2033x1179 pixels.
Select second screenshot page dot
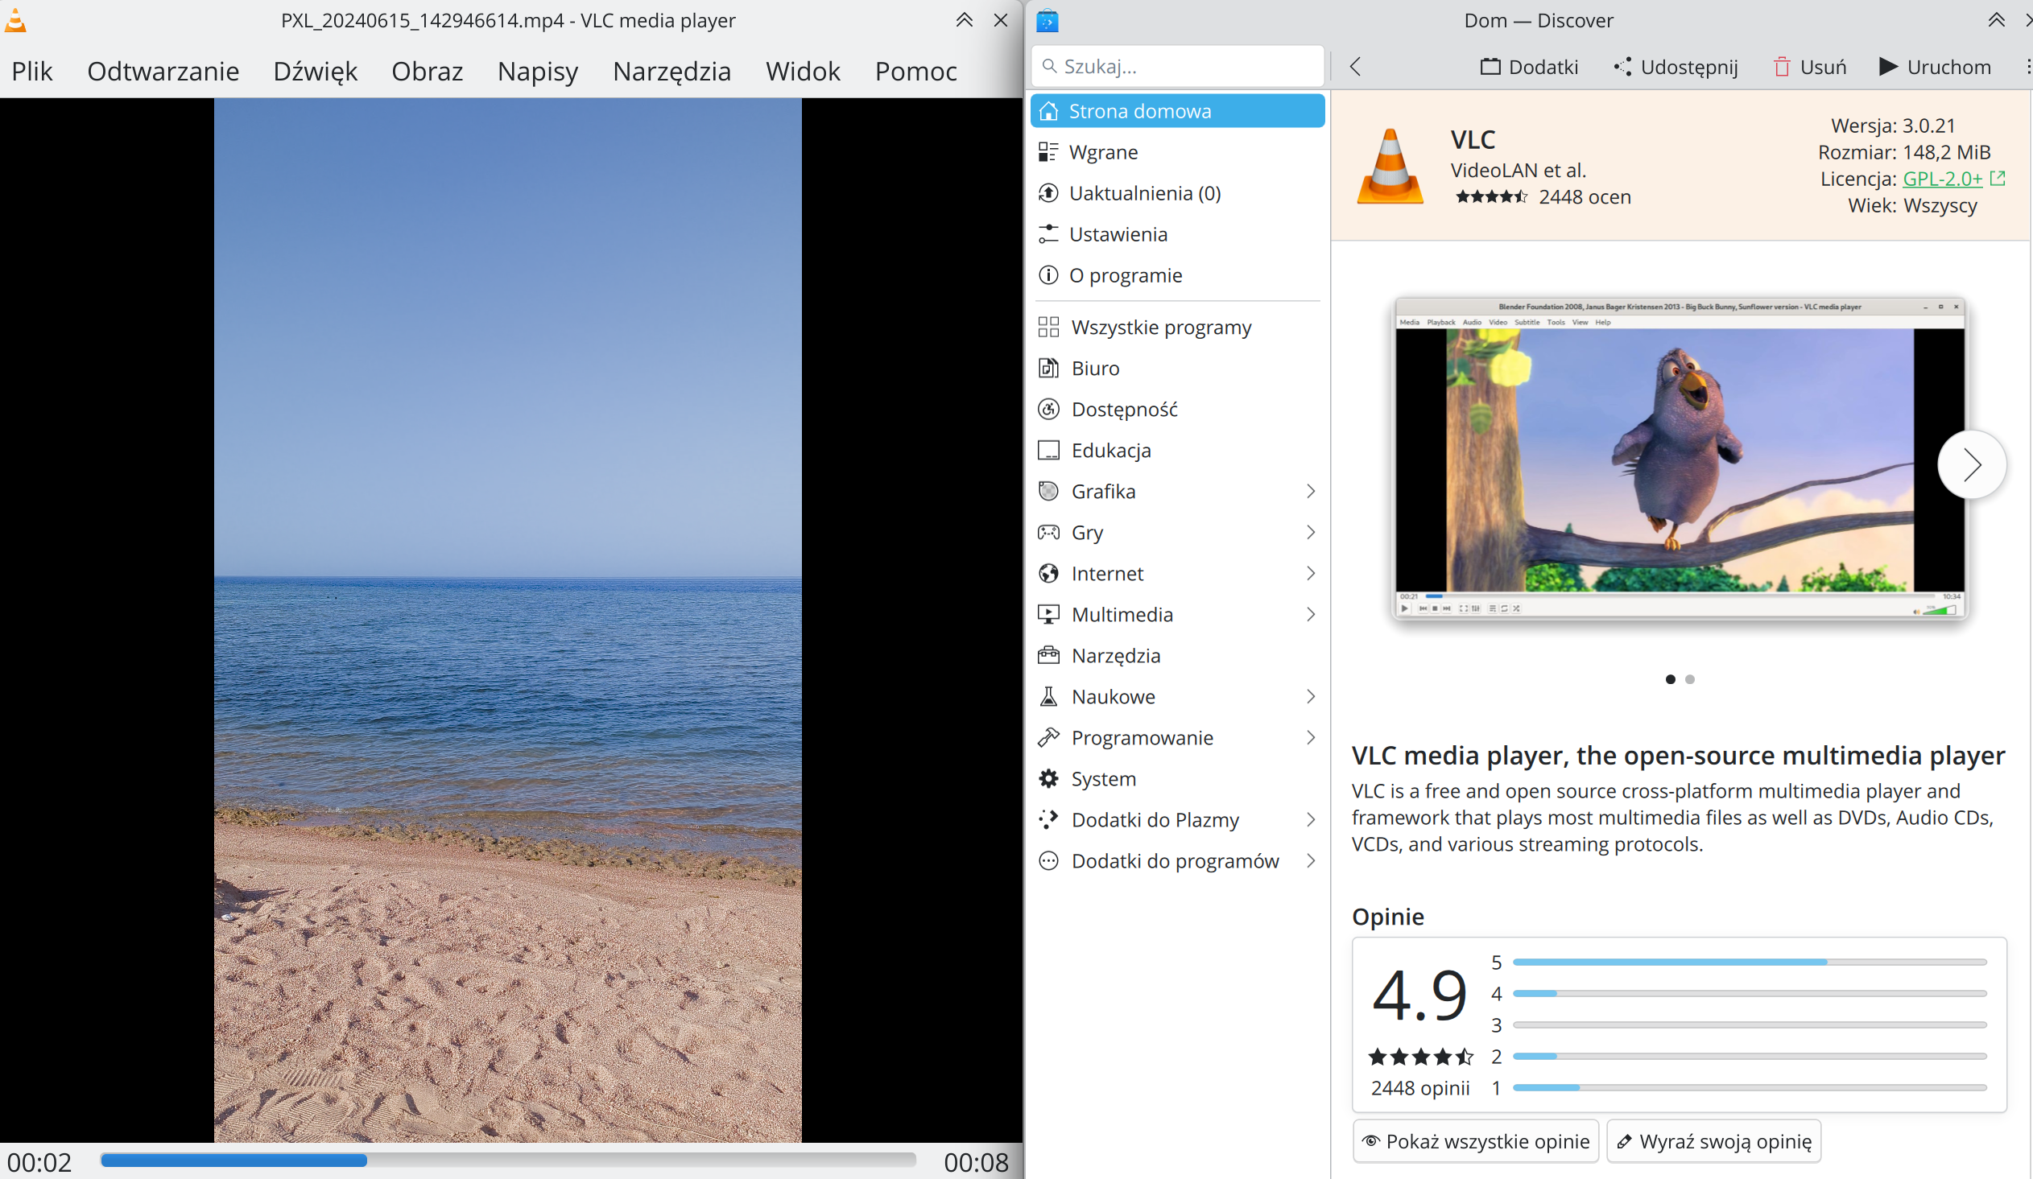pyautogui.click(x=1690, y=680)
